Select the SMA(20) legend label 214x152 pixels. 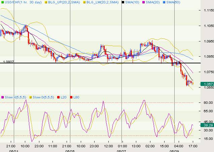(152, 2)
